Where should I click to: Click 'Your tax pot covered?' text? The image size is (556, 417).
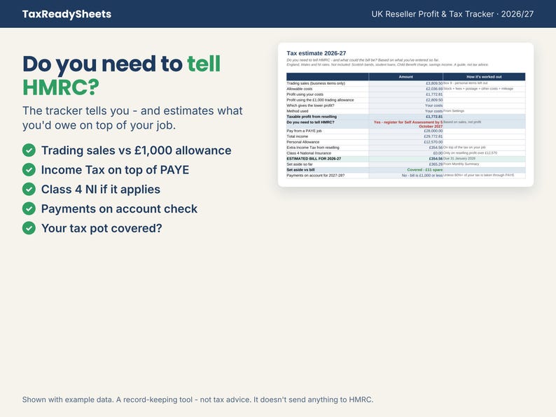pyautogui.click(x=102, y=228)
